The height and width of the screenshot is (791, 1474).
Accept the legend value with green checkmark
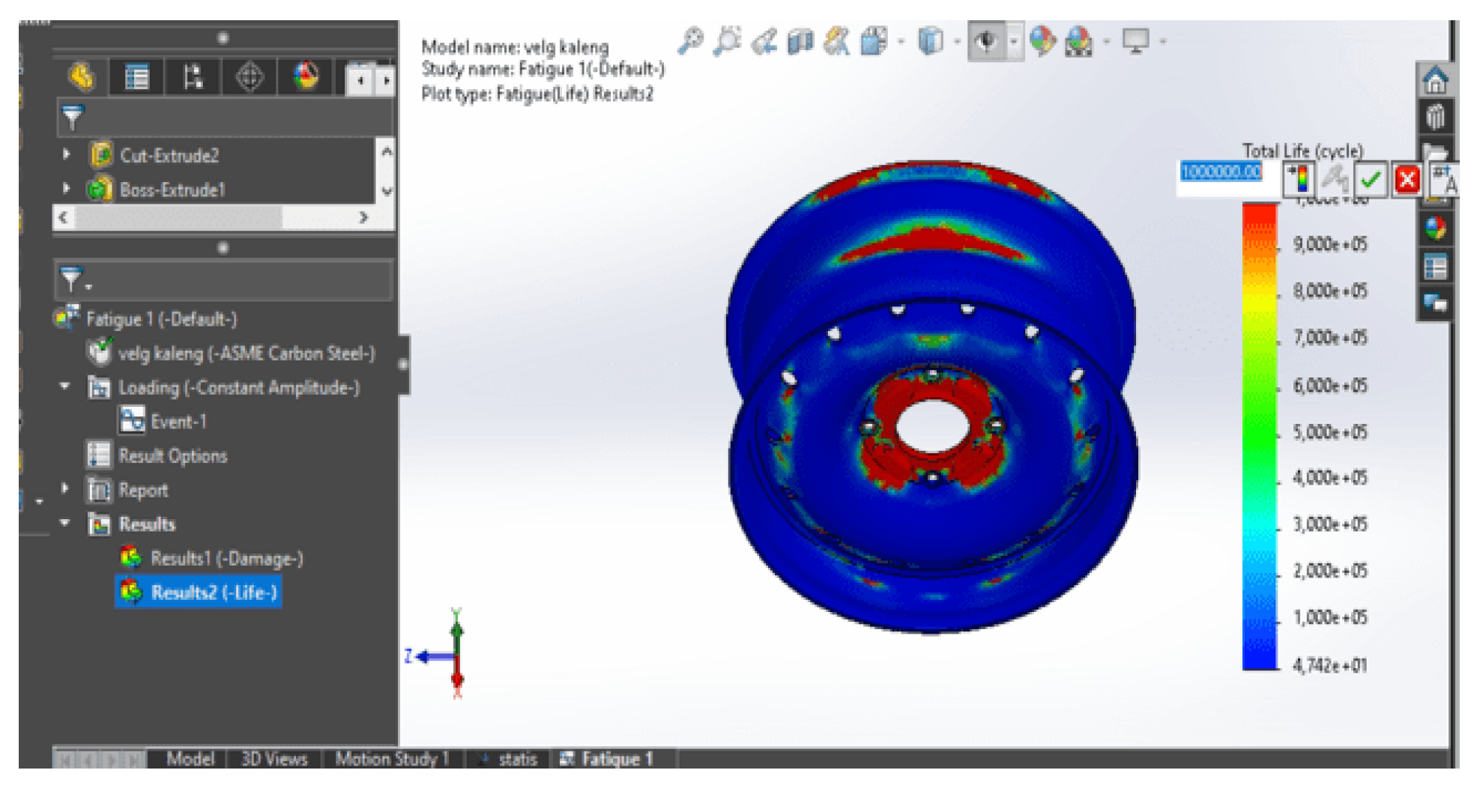[1371, 180]
